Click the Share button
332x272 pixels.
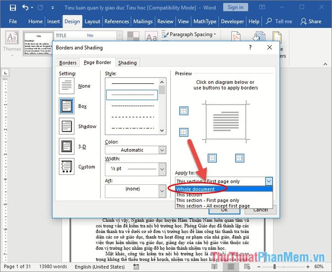click(311, 22)
